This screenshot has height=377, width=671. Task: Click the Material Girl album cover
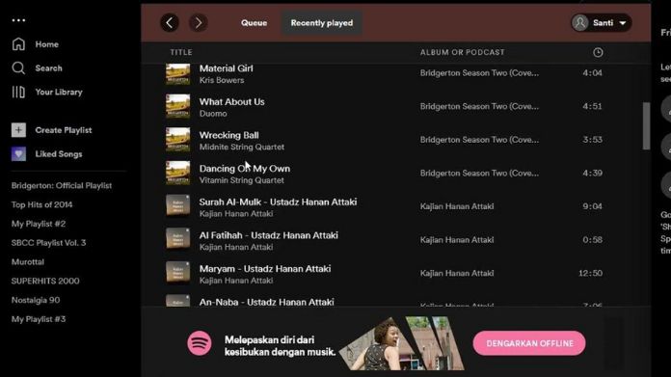pos(178,73)
